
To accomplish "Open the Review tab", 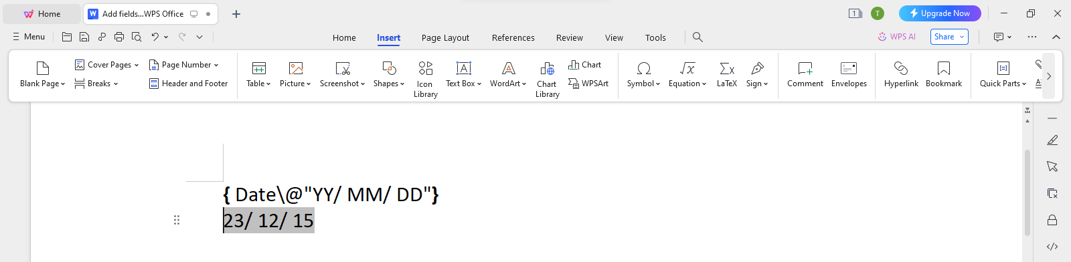I will pos(570,37).
